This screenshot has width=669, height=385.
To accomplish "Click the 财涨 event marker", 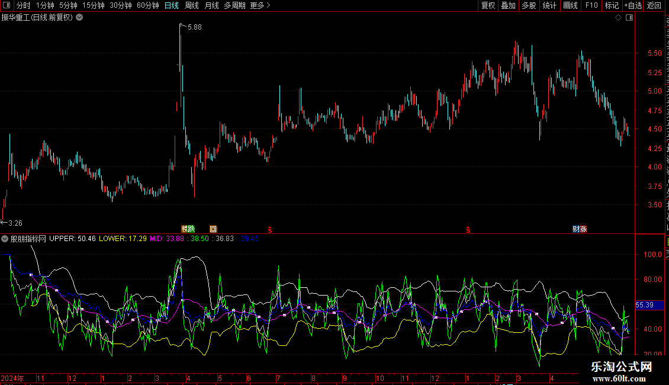I will pyautogui.click(x=580, y=229).
